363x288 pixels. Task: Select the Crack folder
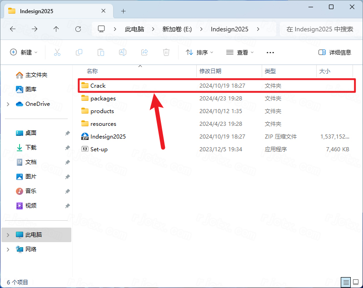click(98, 85)
